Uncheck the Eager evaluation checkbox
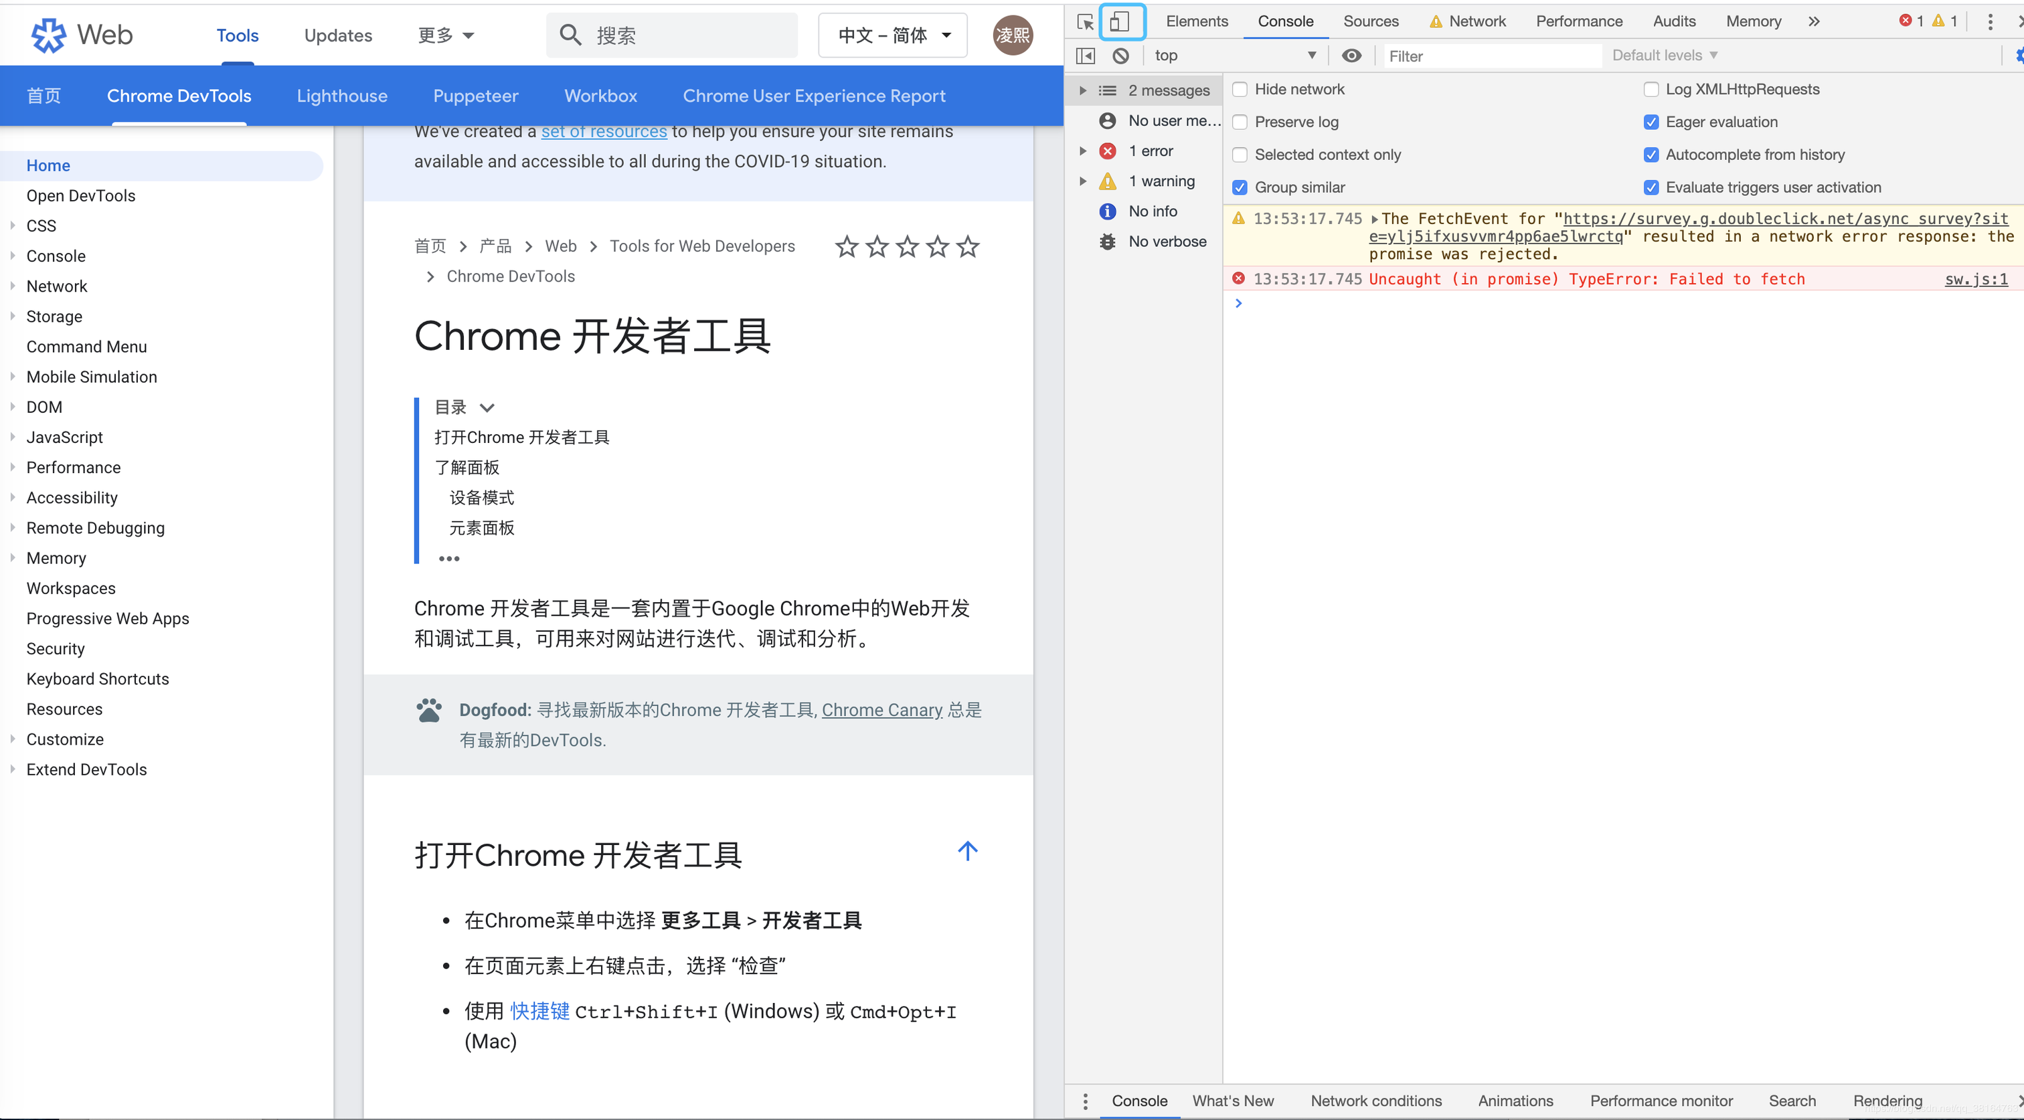 tap(1651, 122)
